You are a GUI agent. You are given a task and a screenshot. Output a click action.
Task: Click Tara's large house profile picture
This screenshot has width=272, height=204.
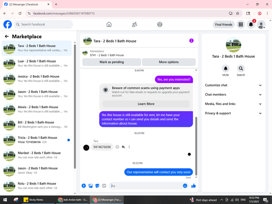[233, 45]
